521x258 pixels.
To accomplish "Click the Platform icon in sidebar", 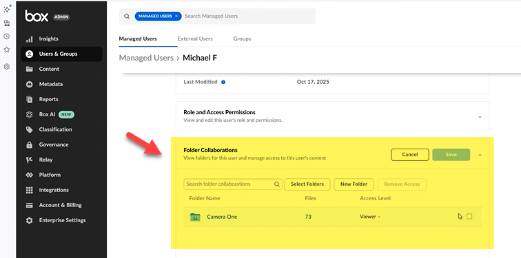I will pos(29,175).
